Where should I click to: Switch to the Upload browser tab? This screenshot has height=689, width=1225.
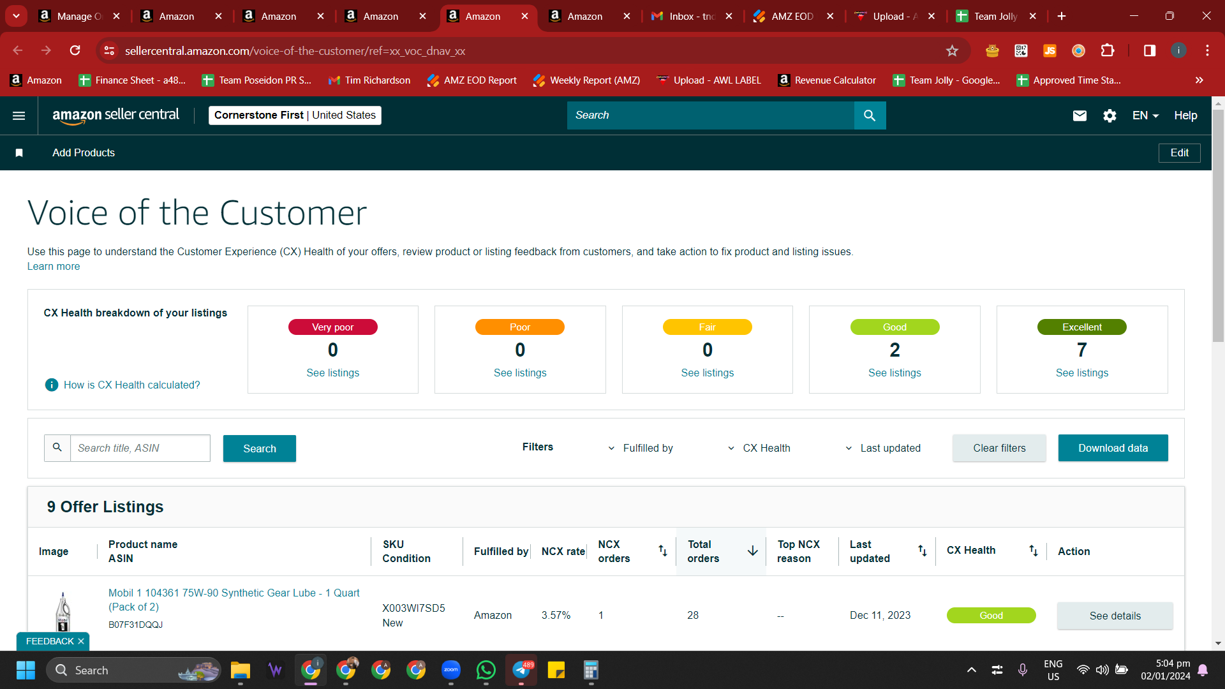(895, 16)
